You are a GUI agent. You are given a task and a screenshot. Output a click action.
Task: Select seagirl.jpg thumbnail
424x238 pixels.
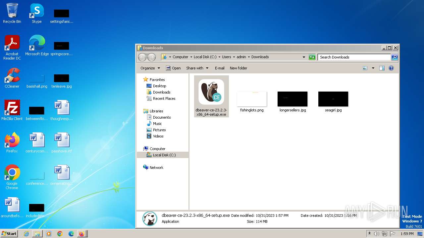tap(333, 102)
